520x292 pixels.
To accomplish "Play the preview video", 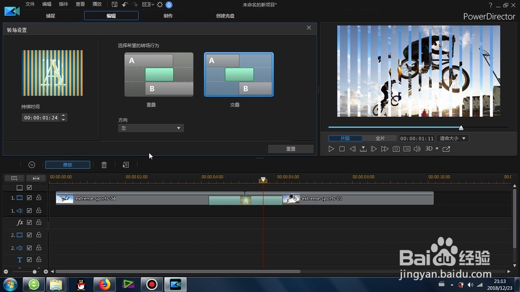I will tap(331, 149).
